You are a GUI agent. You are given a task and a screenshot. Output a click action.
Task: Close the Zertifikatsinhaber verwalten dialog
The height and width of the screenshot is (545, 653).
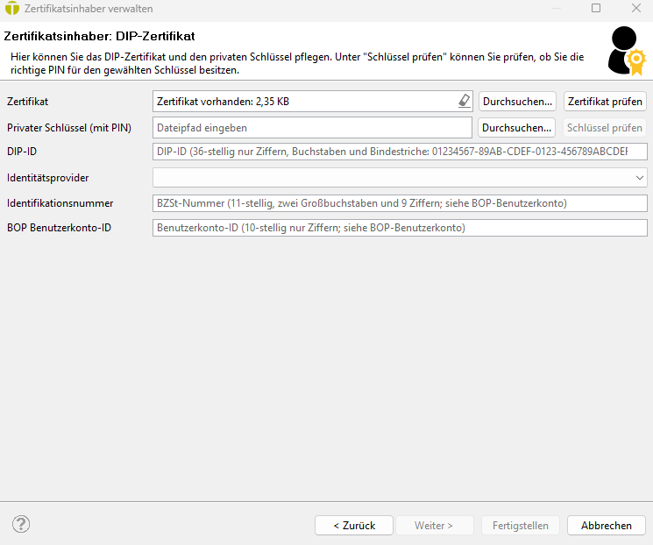coord(635,9)
